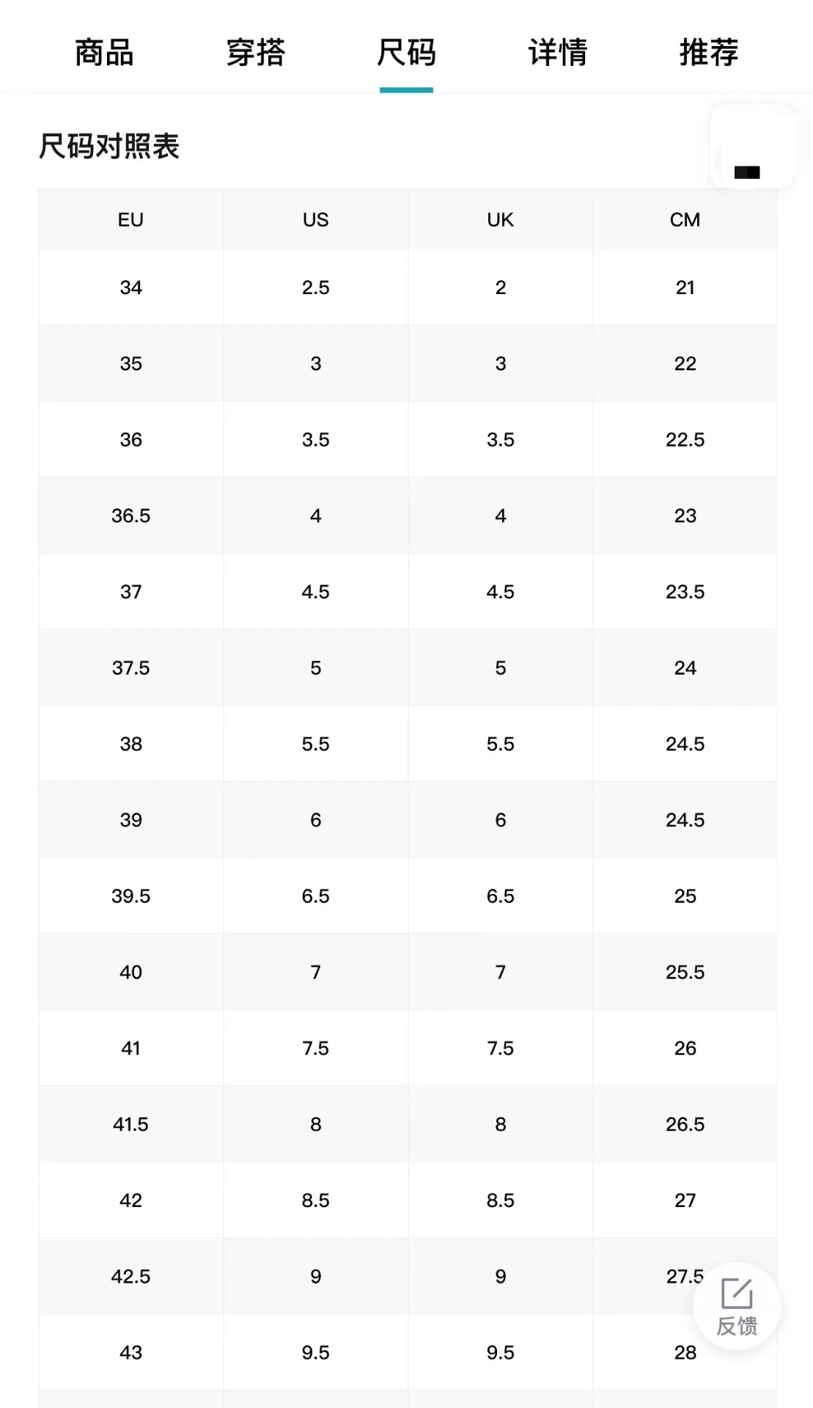This screenshot has height=1408, width=813.
Task: Select the 尺码 tab
Action: (406, 53)
